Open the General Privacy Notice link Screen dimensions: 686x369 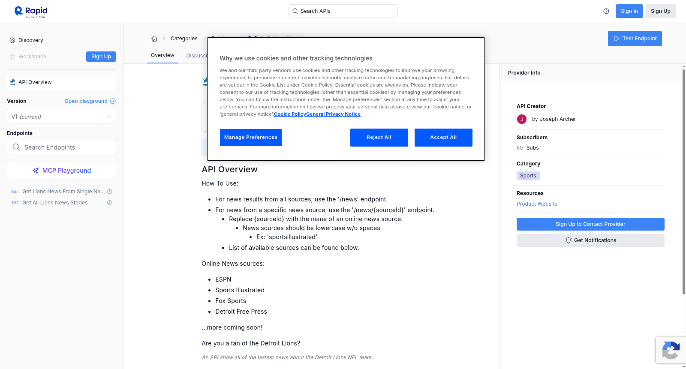[334, 114]
